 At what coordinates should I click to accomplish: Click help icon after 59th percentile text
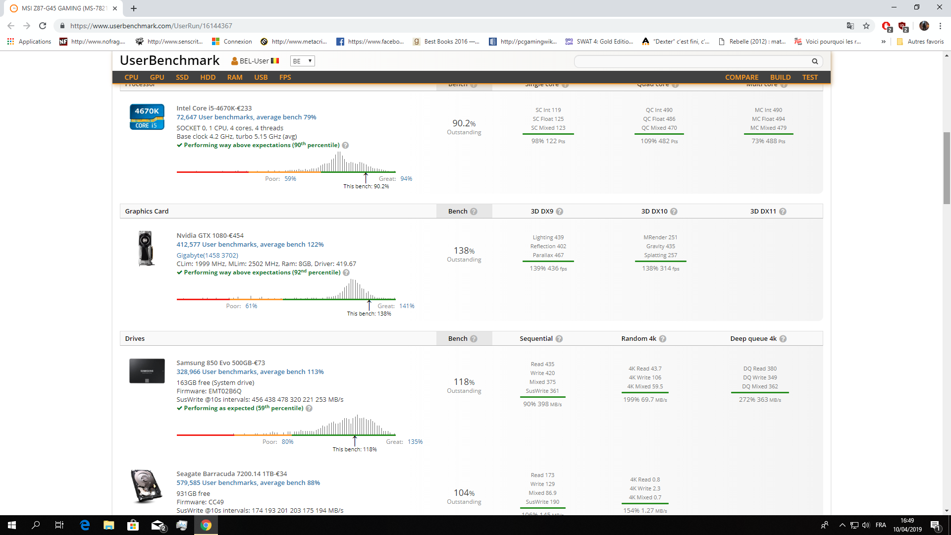pos(309,409)
